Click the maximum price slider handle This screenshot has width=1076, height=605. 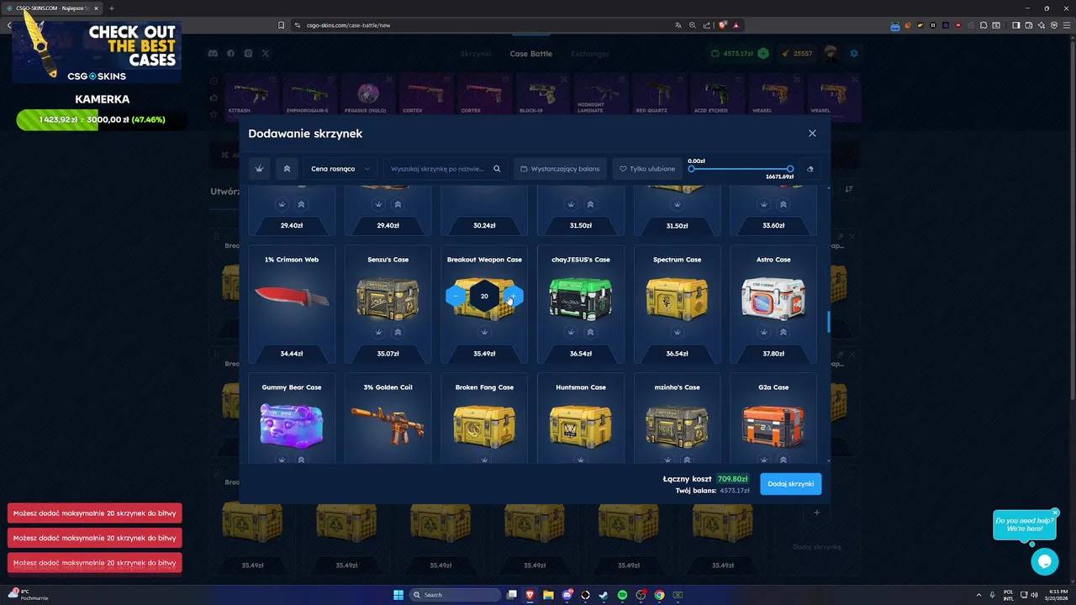(x=790, y=169)
